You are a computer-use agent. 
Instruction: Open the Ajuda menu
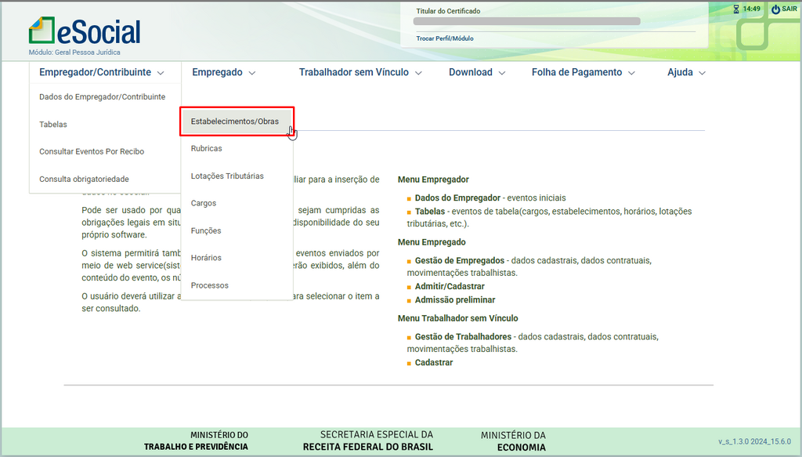click(686, 72)
